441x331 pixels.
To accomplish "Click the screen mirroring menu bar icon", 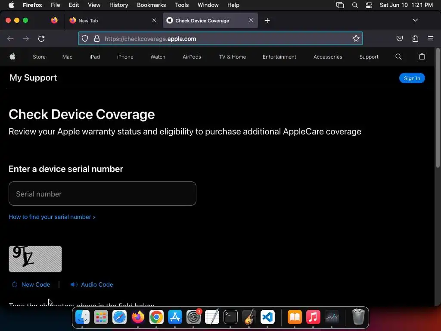I will pos(340,5).
